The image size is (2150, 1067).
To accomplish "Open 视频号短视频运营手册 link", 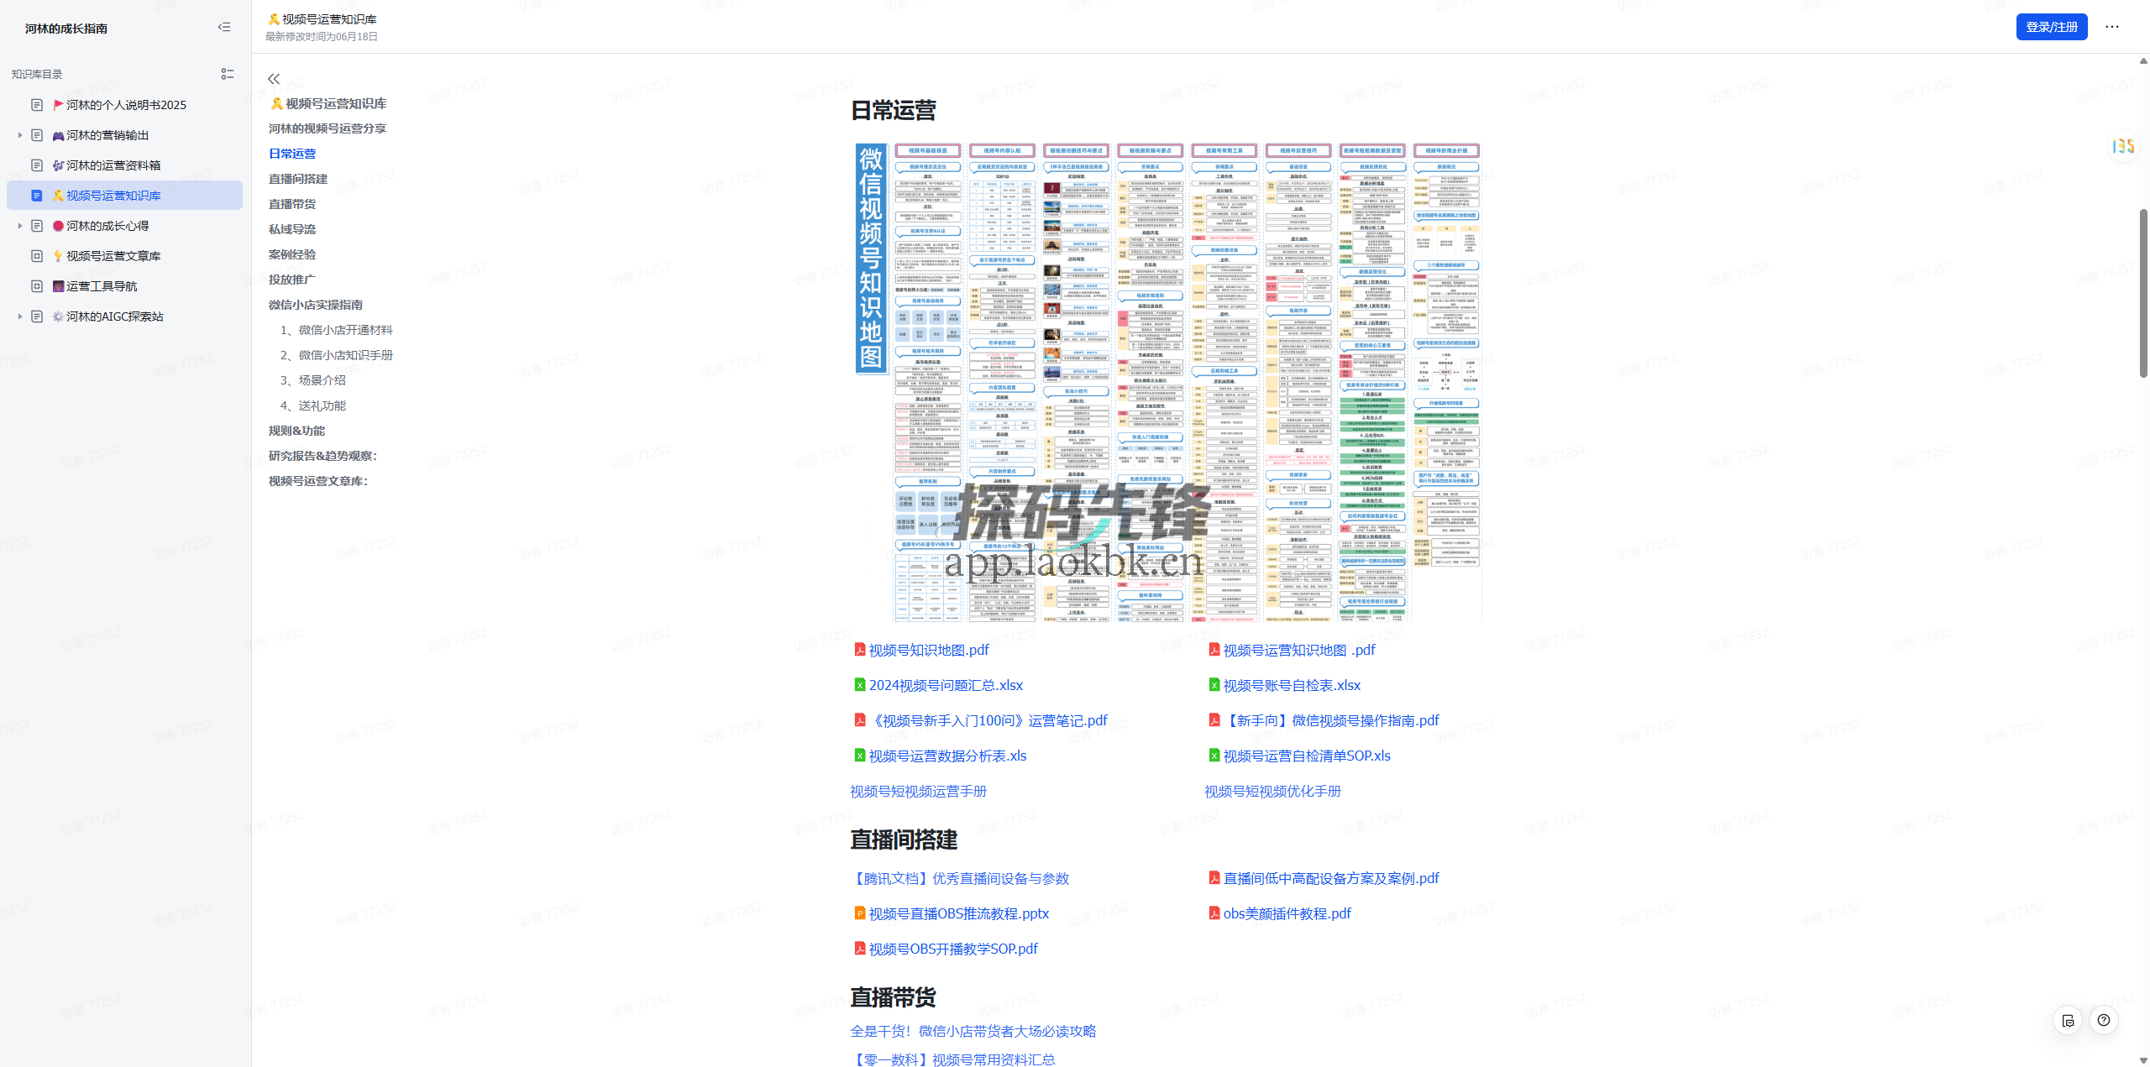I will pos(919,791).
